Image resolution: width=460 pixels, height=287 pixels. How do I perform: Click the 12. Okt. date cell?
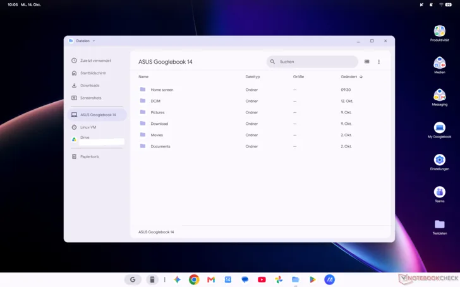[347, 101]
